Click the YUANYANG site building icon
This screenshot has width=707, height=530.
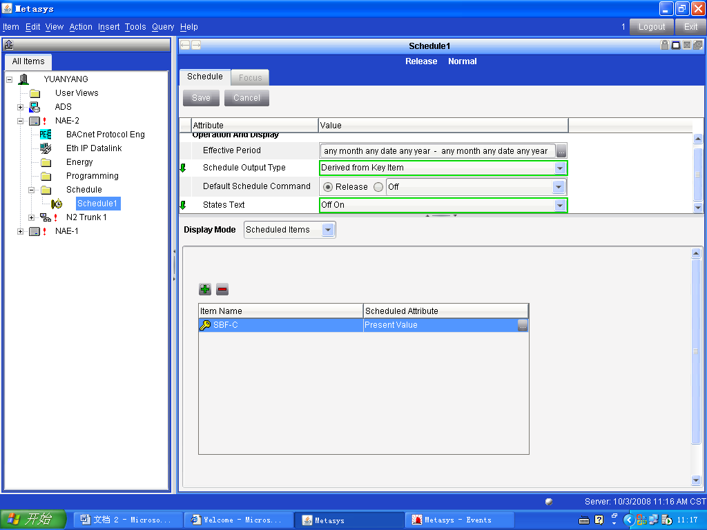point(23,79)
